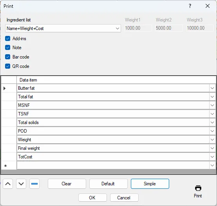This screenshot has height=206, width=217.
Task: Select the TSNF cell text
Action: pos(24,114)
